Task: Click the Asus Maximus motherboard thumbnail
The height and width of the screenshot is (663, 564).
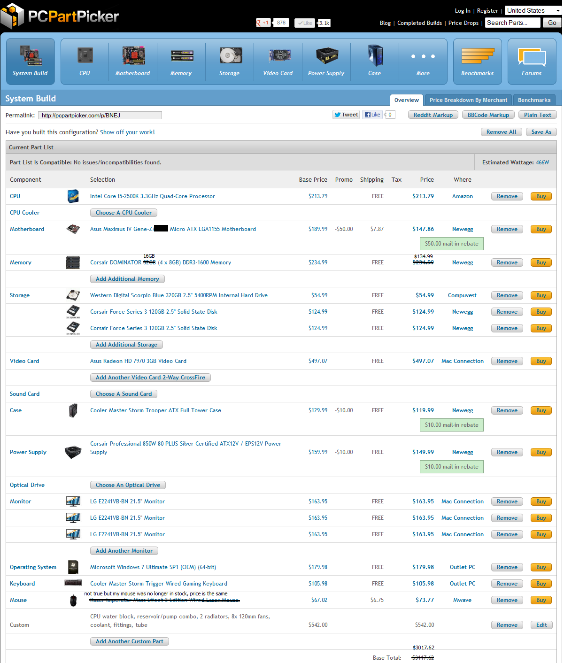Action: click(x=73, y=229)
